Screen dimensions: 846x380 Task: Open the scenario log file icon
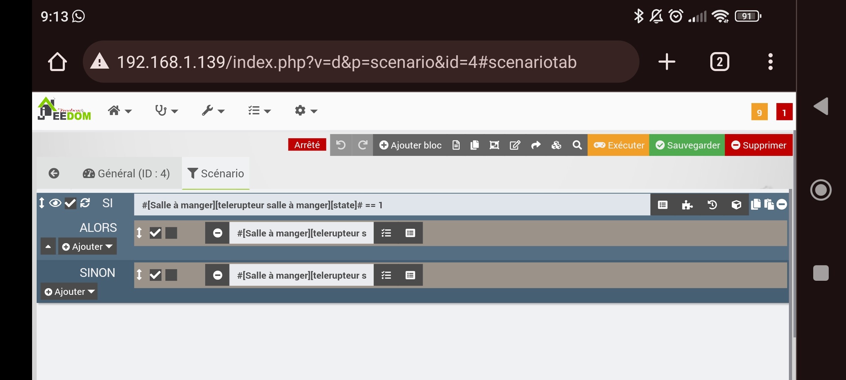coord(456,145)
